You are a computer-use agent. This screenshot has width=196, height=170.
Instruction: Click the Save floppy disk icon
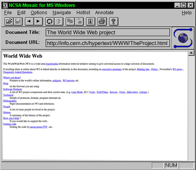pos(18,22)
